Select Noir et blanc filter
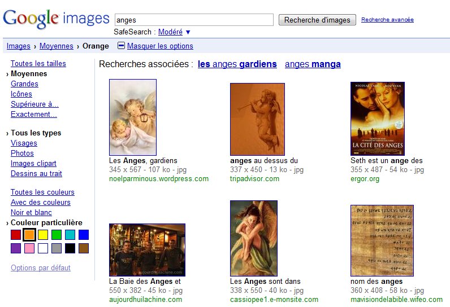Image resolution: width=450 pixels, height=307 pixels. point(31,213)
